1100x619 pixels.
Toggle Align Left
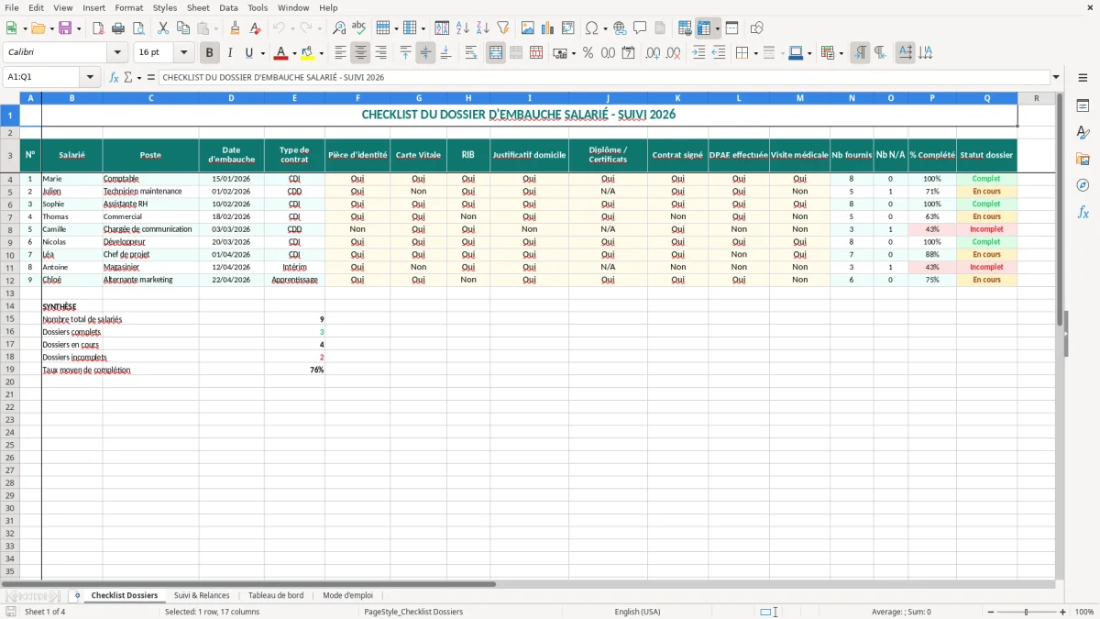pos(341,53)
